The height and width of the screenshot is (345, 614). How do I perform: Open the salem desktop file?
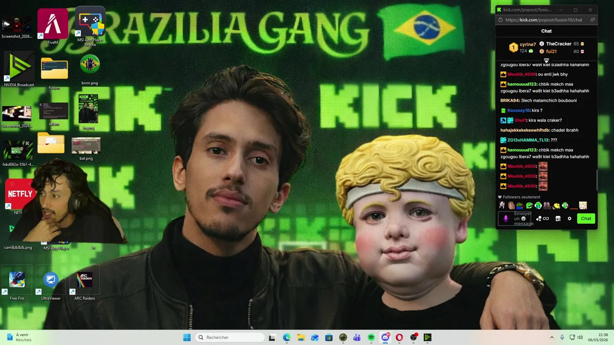(54, 114)
